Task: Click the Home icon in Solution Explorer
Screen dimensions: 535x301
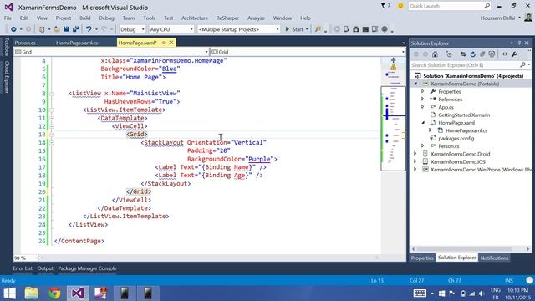Action: coord(435,54)
